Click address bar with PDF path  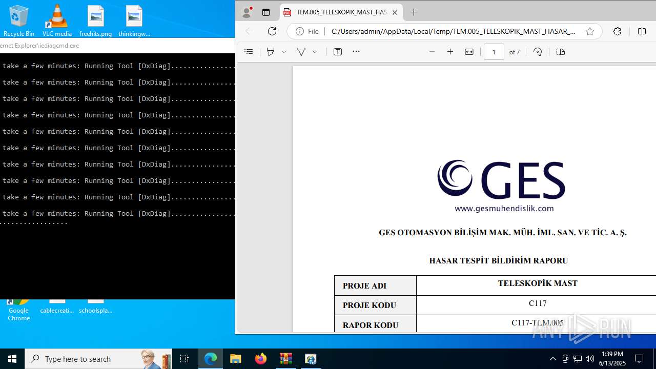(x=454, y=31)
